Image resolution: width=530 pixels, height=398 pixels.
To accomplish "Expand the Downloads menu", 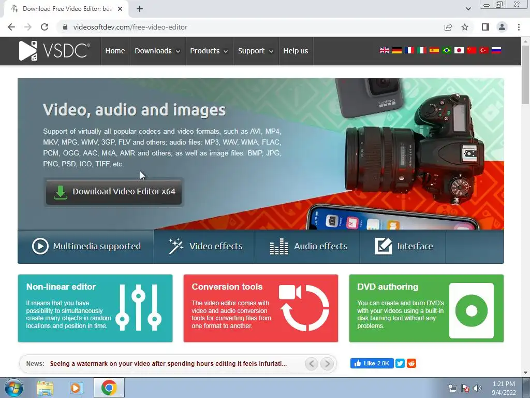I will [157, 51].
